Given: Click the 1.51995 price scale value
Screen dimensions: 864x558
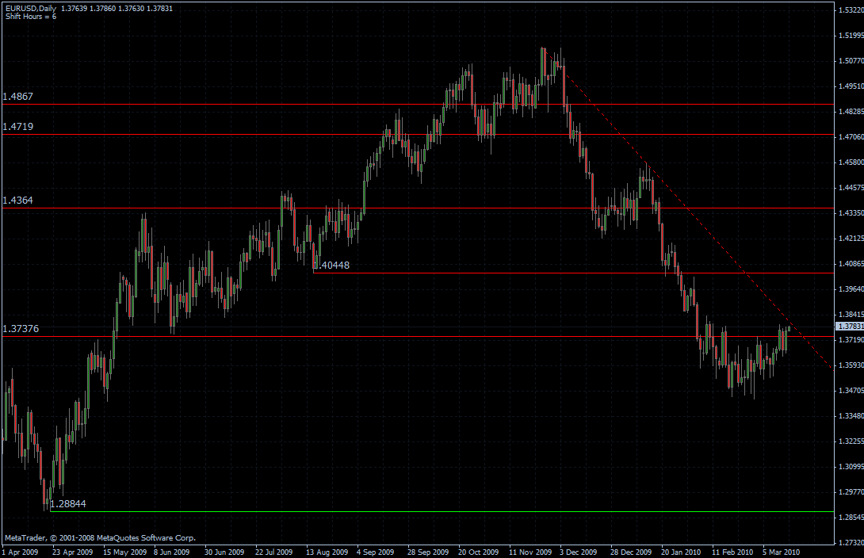Looking at the screenshot, I should [851, 35].
